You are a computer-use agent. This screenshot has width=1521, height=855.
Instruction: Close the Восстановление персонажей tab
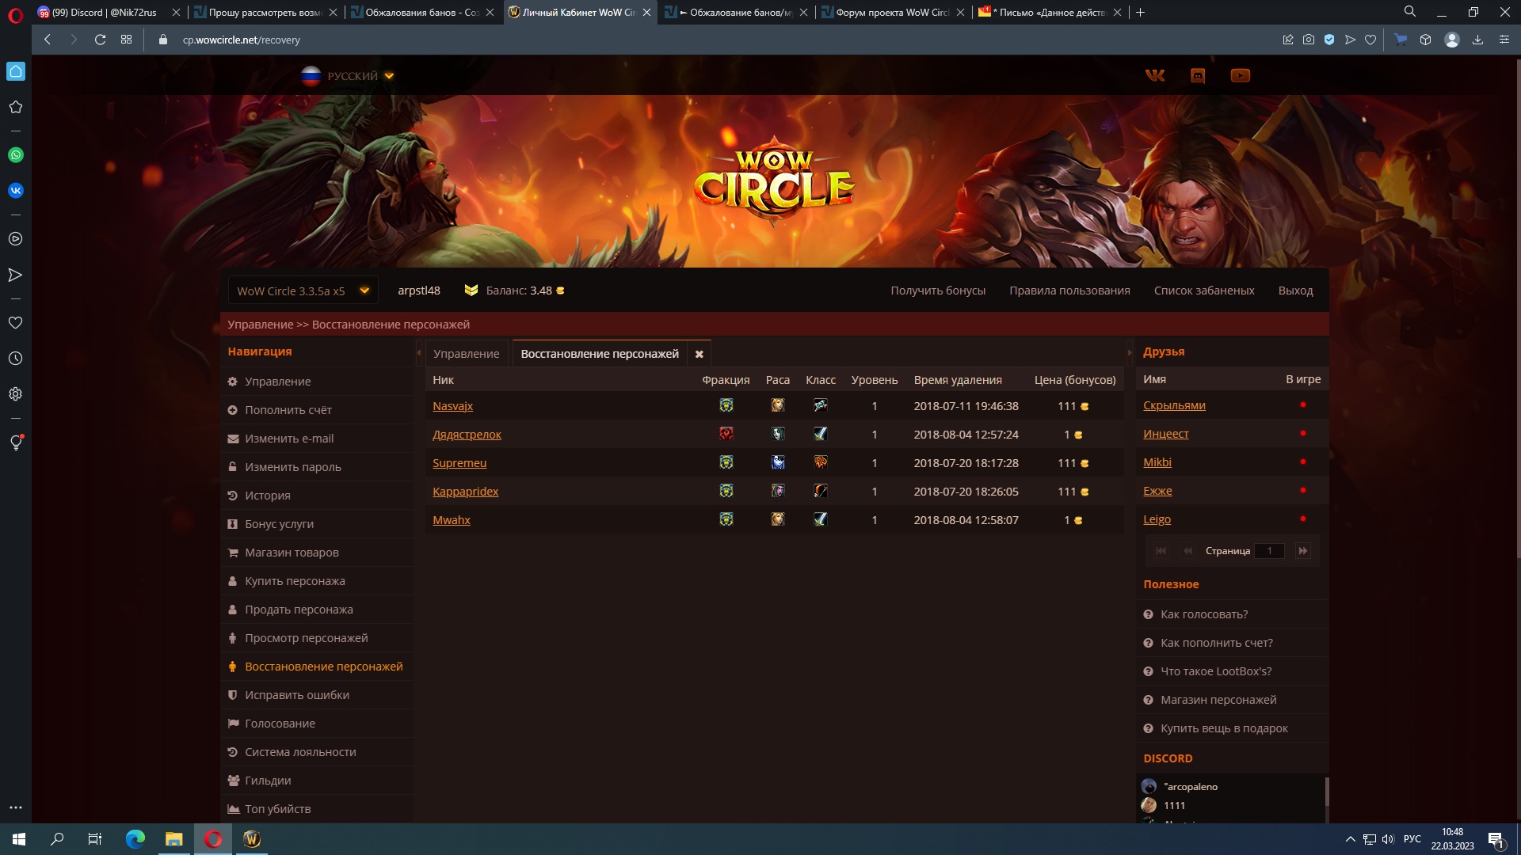pos(699,355)
